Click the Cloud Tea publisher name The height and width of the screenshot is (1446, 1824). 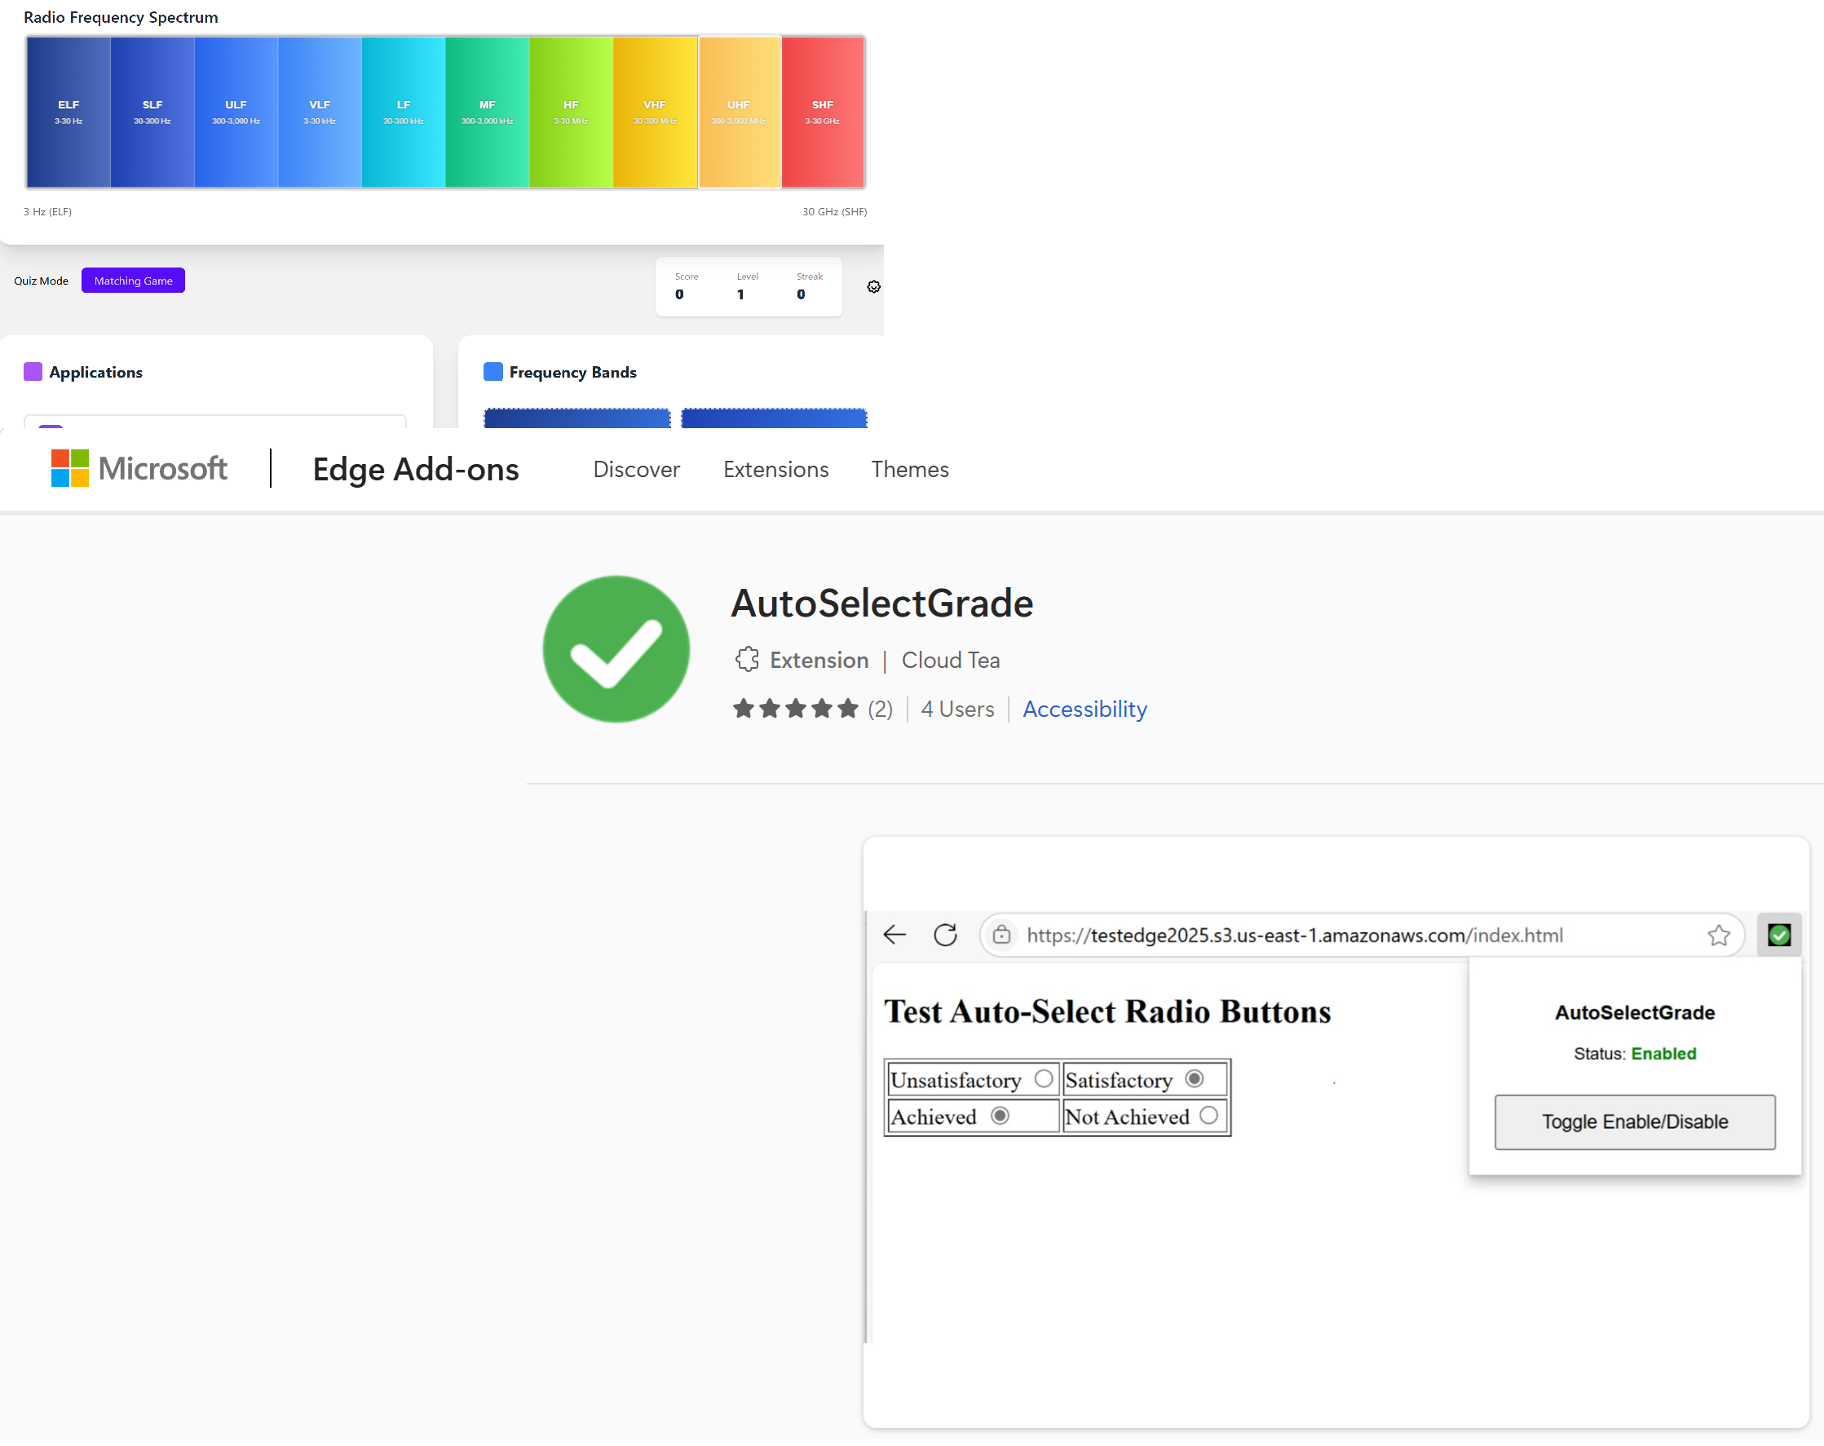tap(951, 660)
